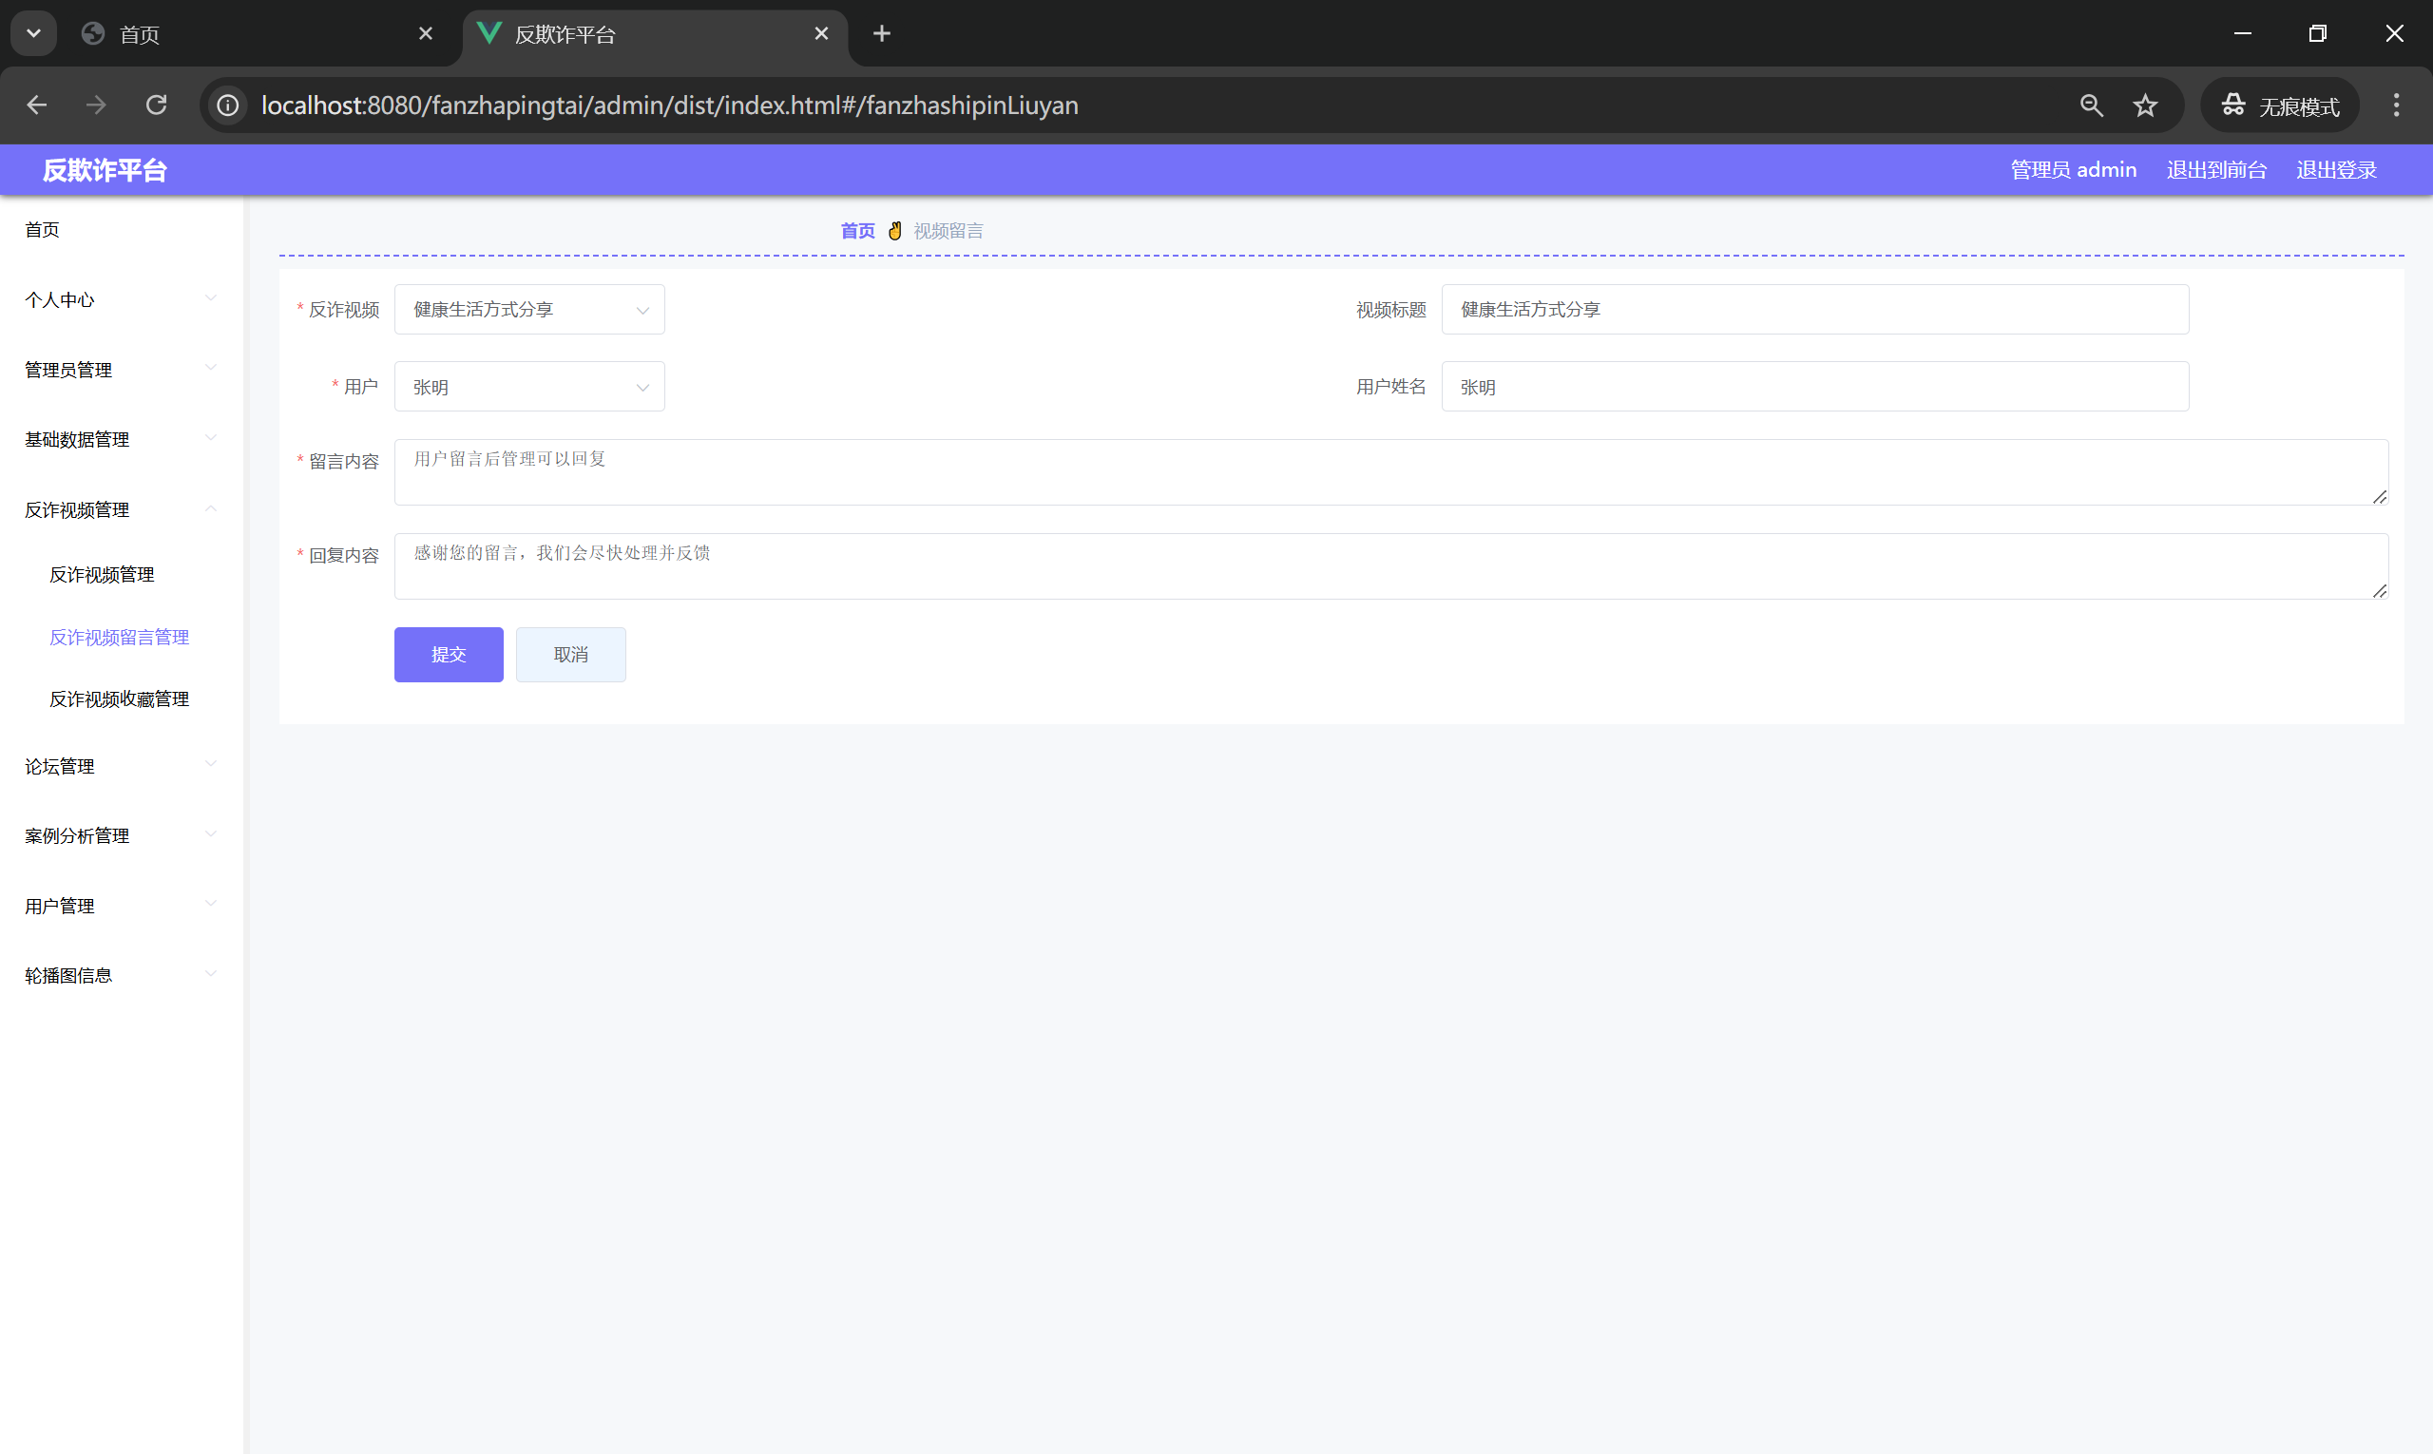Image resolution: width=2433 pixels, height=1454 pixels.
Task: Expand the 案例分析管理 sidebar menu
Action: tap(122, 835)
